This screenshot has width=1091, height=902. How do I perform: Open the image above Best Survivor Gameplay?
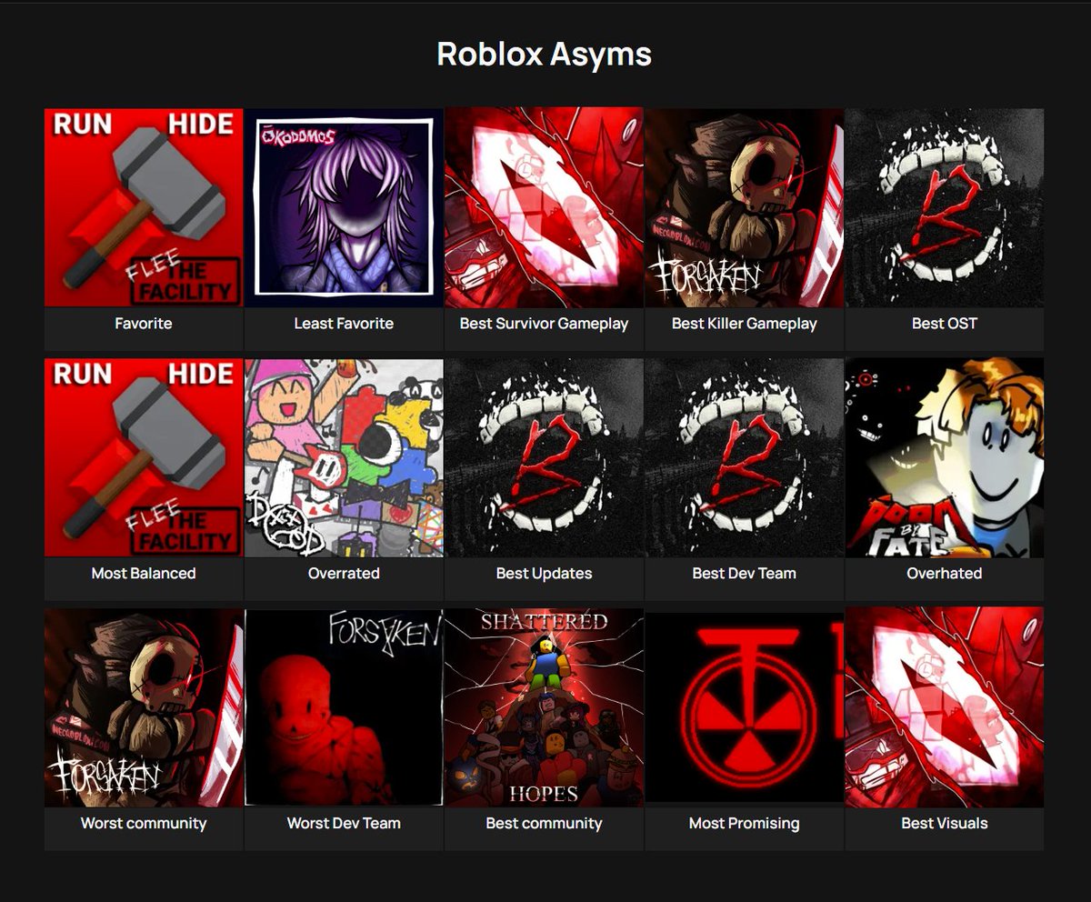pyautogui.click(x=544, y=207)
